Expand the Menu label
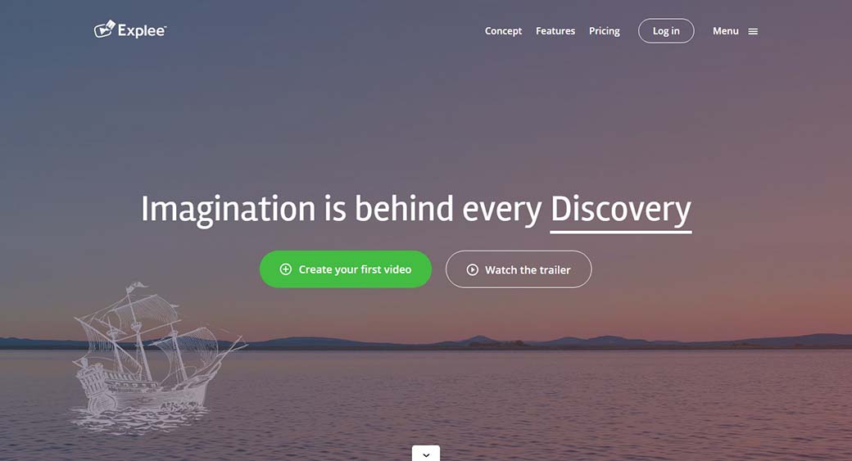This screenshot has width=852, height=461. 725,31
